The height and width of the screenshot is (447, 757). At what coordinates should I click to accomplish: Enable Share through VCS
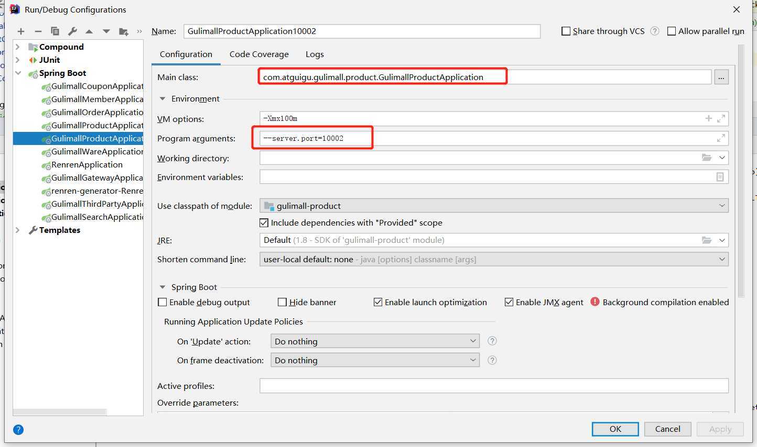[566, 31]
